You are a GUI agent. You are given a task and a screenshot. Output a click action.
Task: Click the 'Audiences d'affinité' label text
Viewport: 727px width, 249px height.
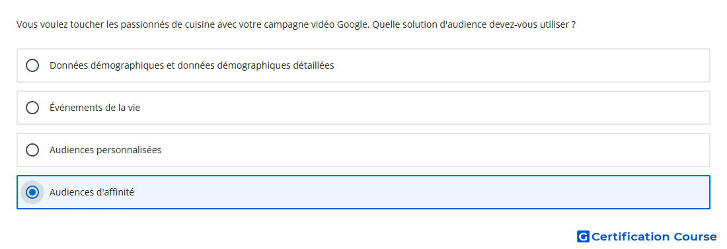(92, 192)
